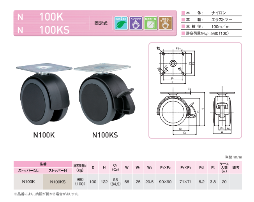Click the F1×F2 table column header
The height and width of the screenshot is (202, 254).
click(166, 167)
